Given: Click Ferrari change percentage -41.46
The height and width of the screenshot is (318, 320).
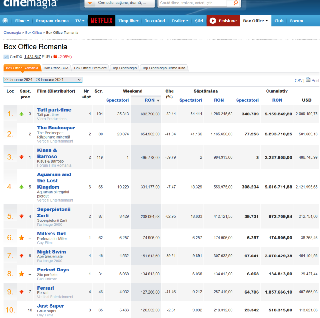Looking at the screenshot, I should 170,292.
